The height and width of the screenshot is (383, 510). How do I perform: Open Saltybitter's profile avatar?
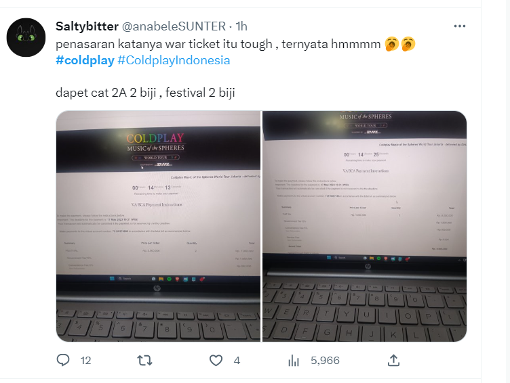(x=26, y=37)
